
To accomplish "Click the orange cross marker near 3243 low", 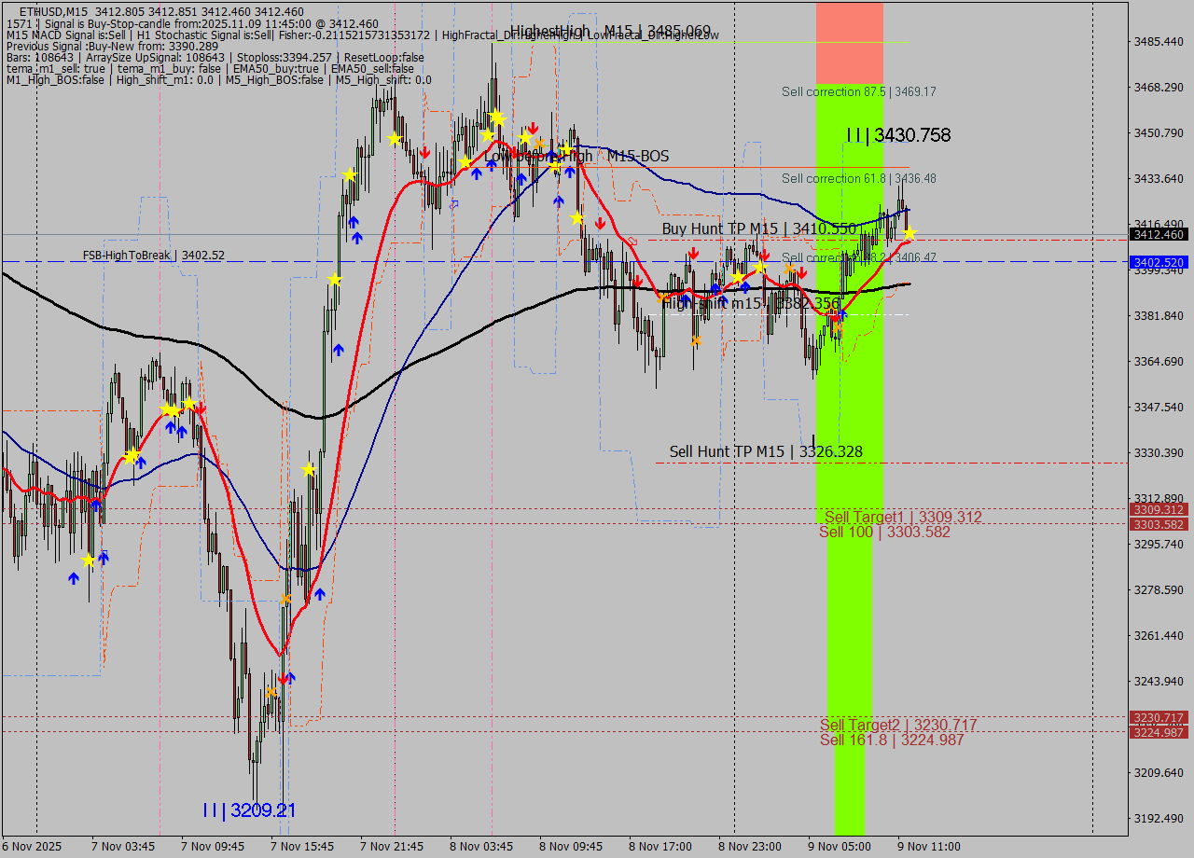I will tap(271, 692).
